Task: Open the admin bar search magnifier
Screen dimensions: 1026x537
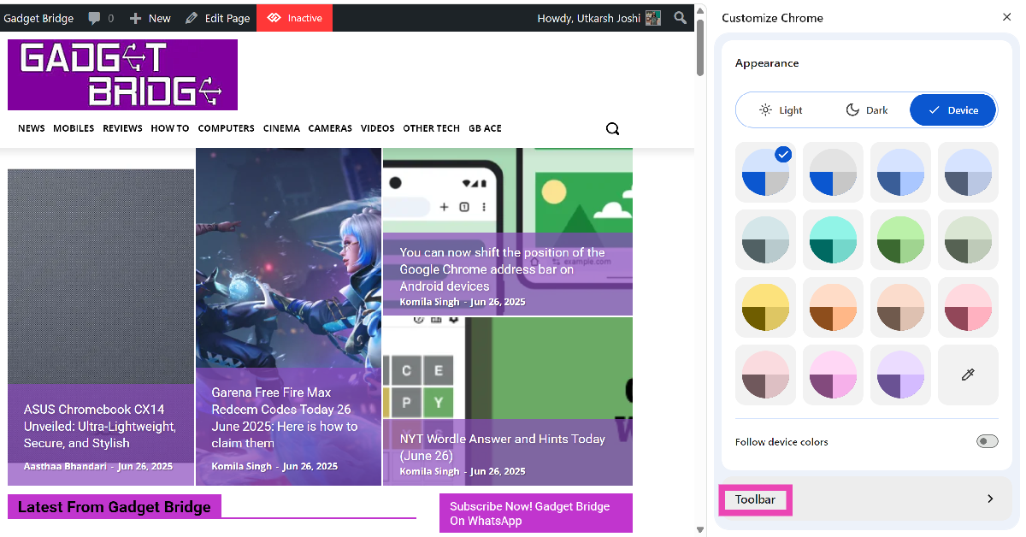Action: pyautogui.click(x=680, y=18)
